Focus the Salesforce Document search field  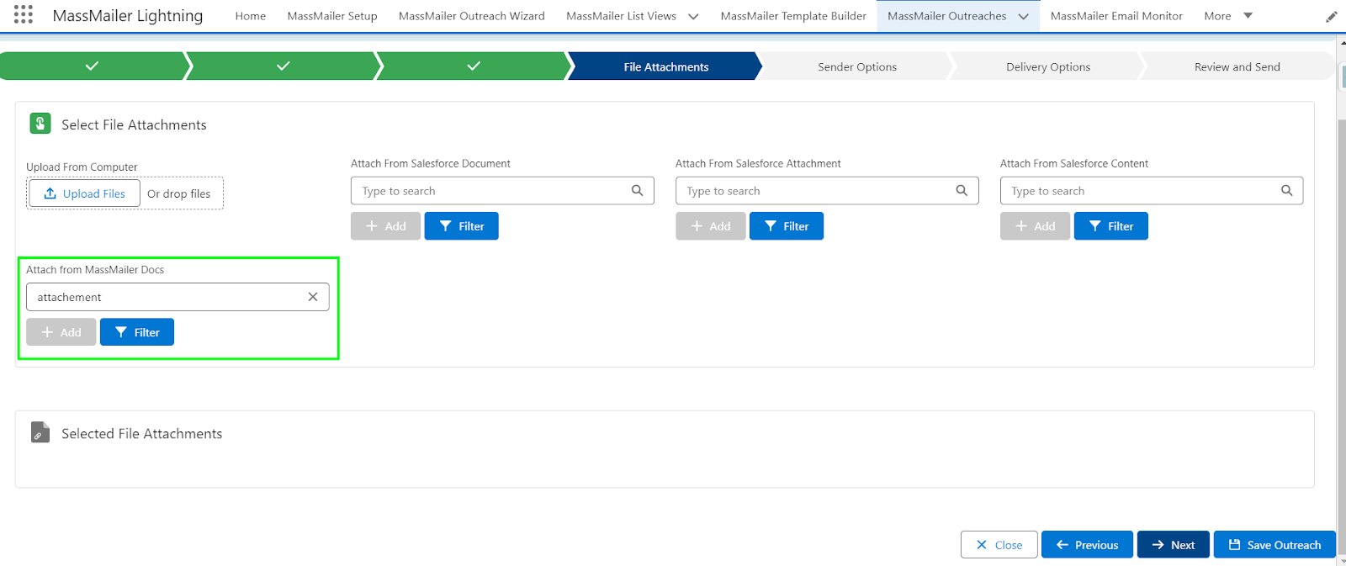pyautogui.click(x=502, y=191)
